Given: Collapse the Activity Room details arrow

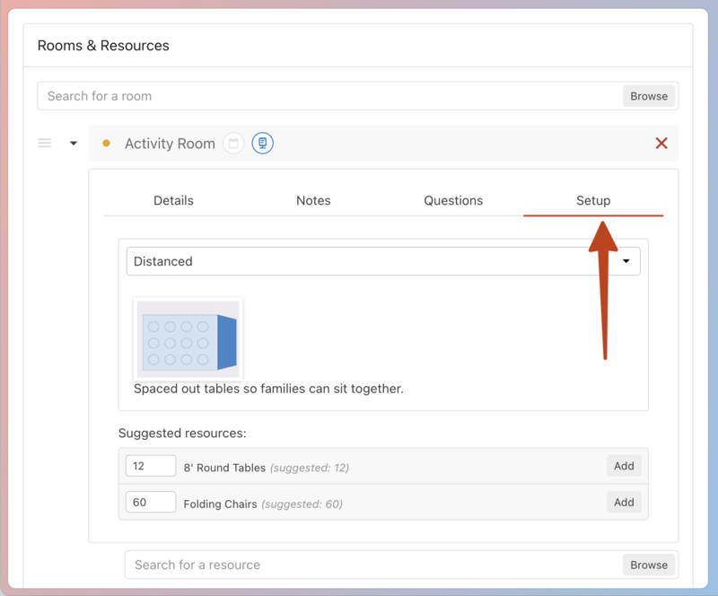Looking at the screenshot, I should [x=74, y=144].
